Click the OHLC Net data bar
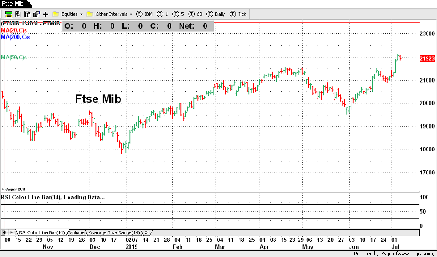 click(x=137, y=26)
